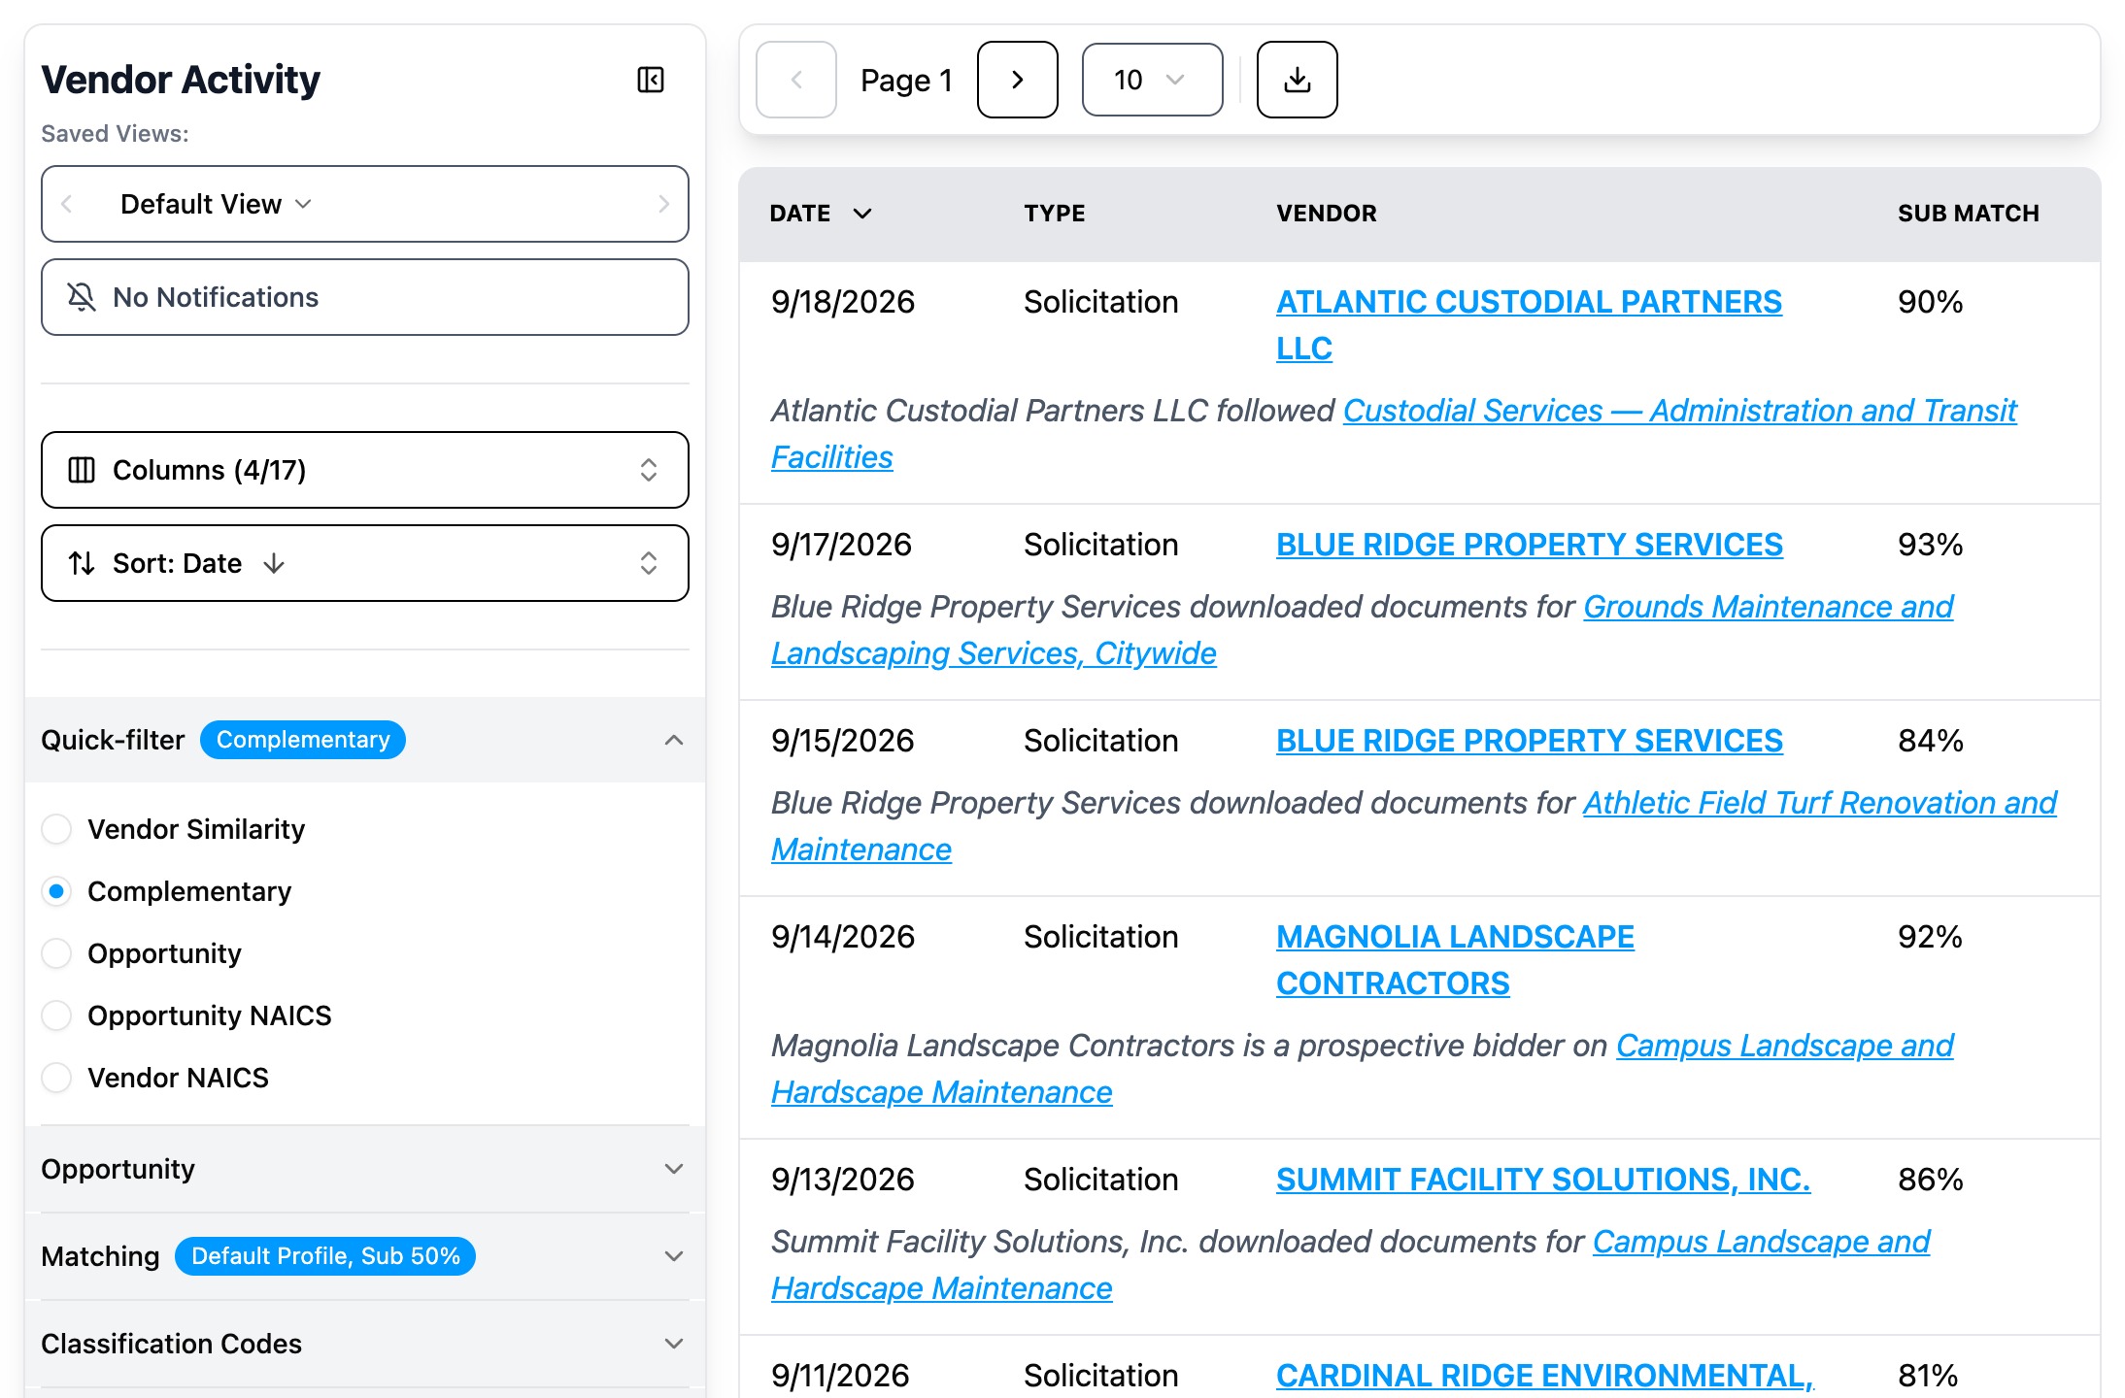Click the Default Profile, Sub 50% badge
The width and height of the screenshot is (2125, 1398).
tap(325, 1256)
